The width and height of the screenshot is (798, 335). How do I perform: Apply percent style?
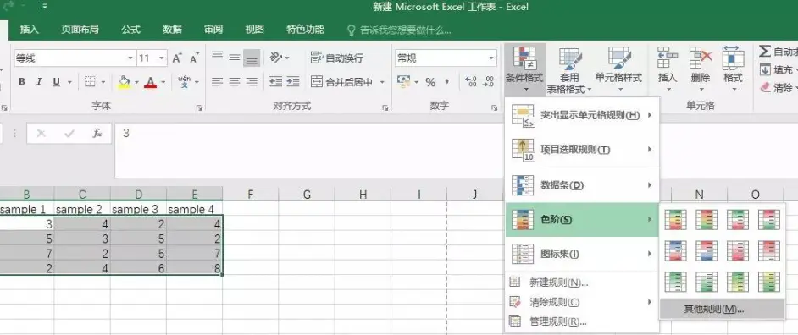pos(430,82)
